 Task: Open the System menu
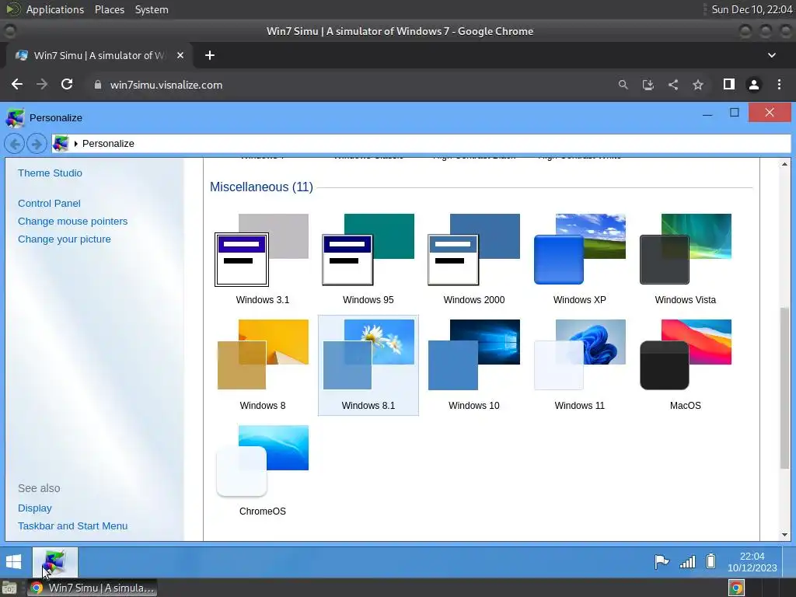click(152, 9)
